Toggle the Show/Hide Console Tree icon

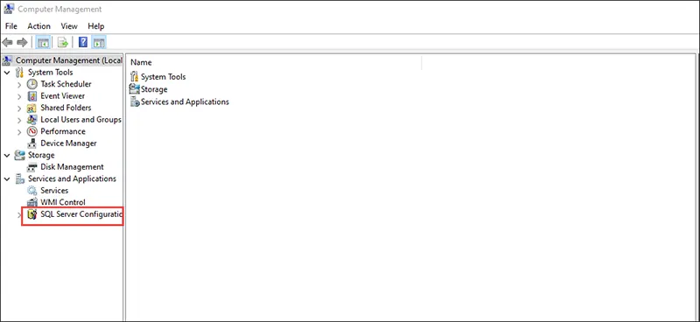(43, 42)
